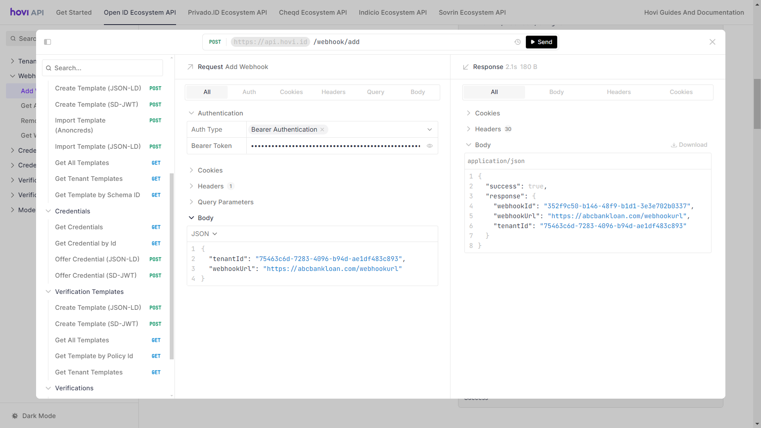Switch to the request Headers tab
This screenshot has width=761, height=428.
pyautogui.click(x=333, y=92)
